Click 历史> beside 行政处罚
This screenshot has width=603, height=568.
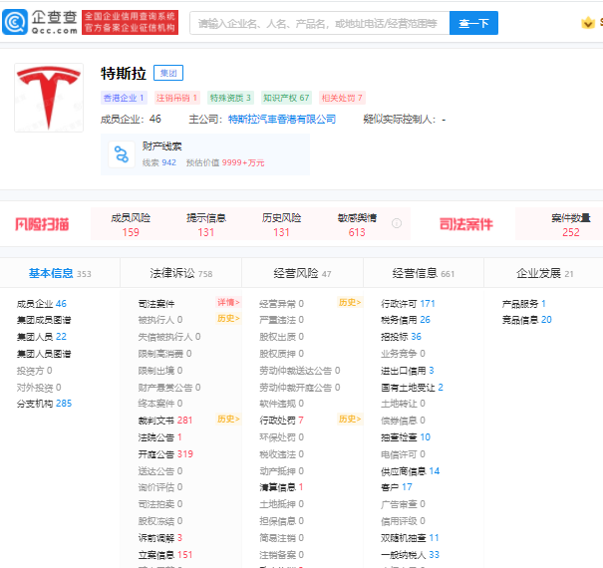coord(350,419)
